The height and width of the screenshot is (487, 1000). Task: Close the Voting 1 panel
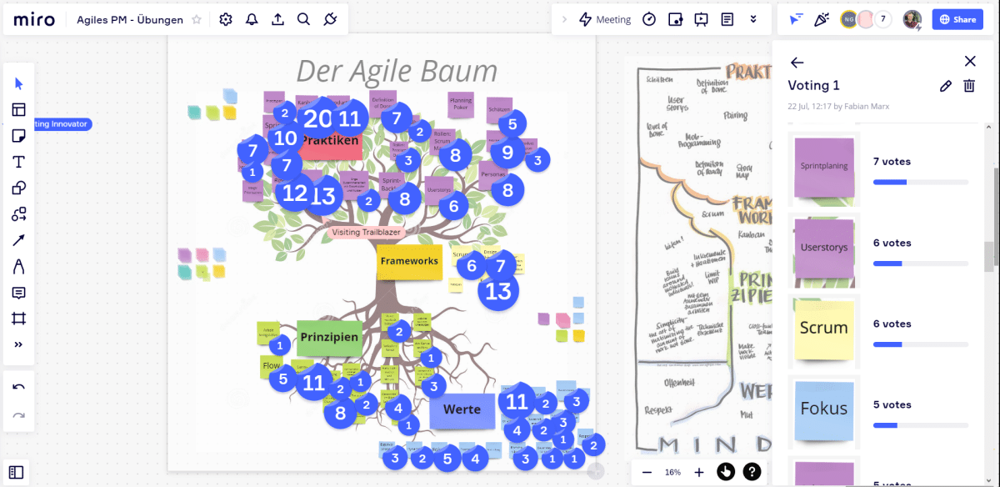point(970,61)
